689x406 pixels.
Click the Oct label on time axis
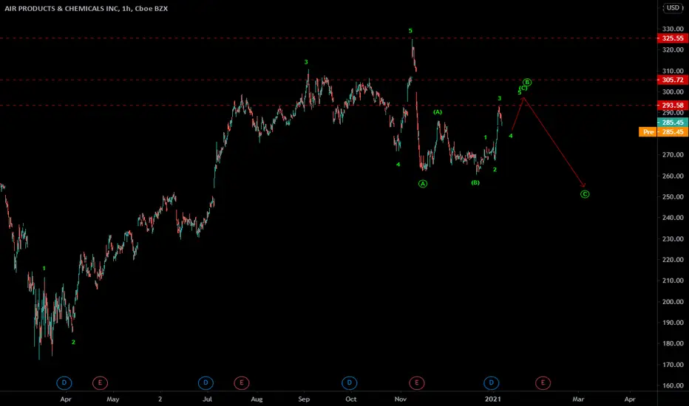[351, 399]
